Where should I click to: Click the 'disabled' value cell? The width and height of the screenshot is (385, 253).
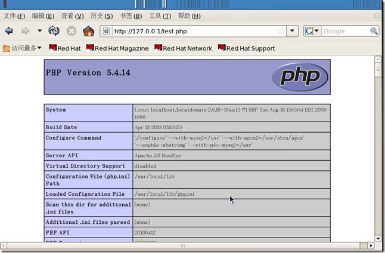click(232, 166)
